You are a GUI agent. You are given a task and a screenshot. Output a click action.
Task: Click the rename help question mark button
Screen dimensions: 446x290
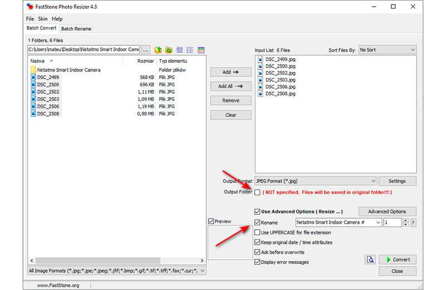click(x=413, y=223)
